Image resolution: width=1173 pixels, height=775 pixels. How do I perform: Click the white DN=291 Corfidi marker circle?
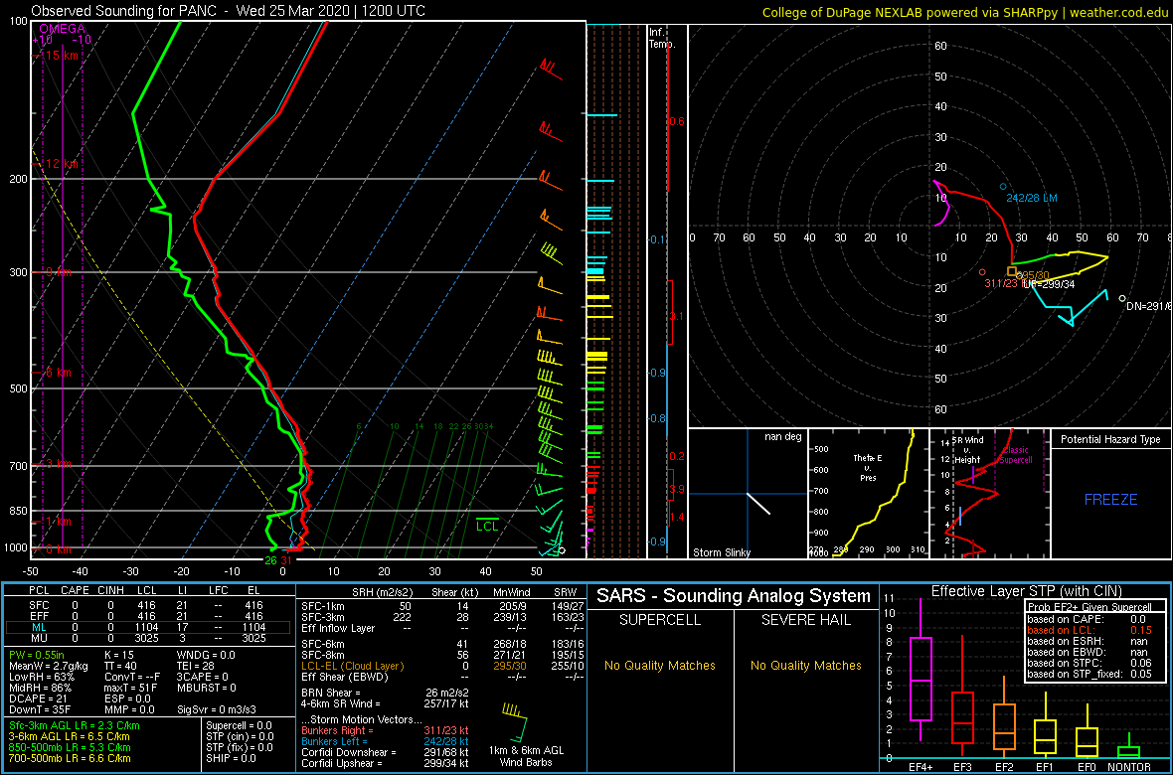point(1122,298)
